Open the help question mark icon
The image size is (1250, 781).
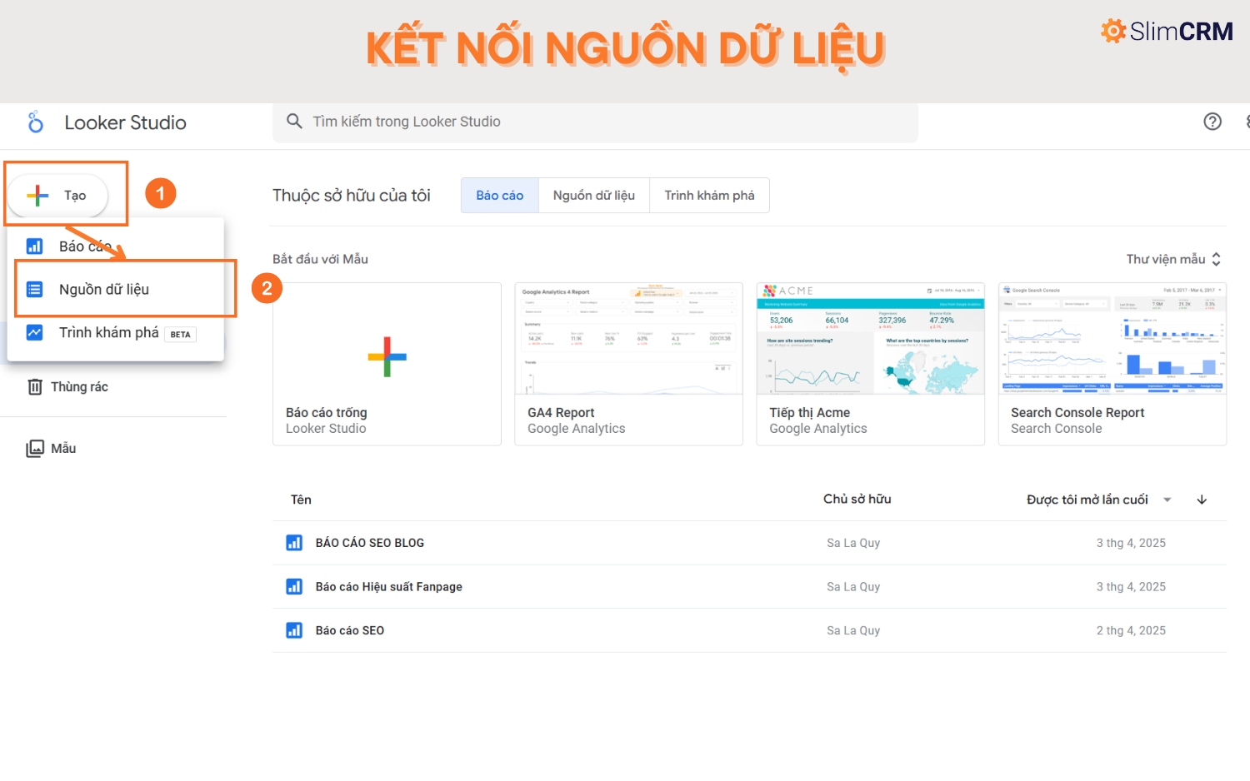(x=1212, y=122)
